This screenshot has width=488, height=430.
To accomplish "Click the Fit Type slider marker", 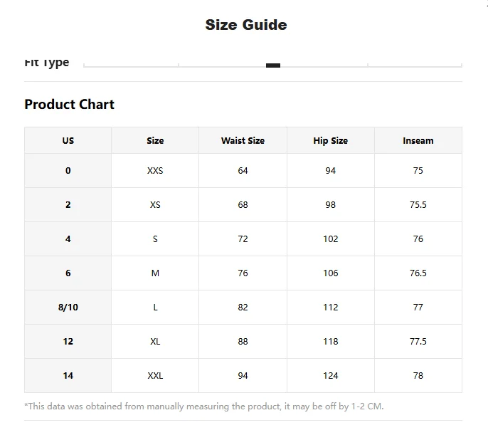I will pyautogui.click(x=273, y=65).
